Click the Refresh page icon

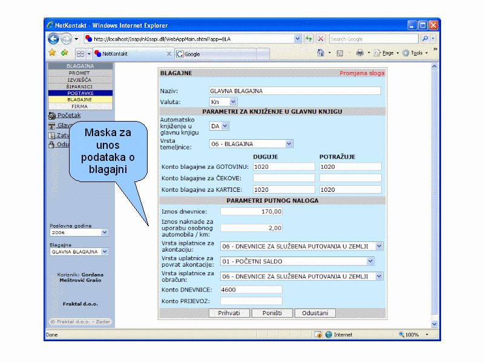[x=309, y=39]
